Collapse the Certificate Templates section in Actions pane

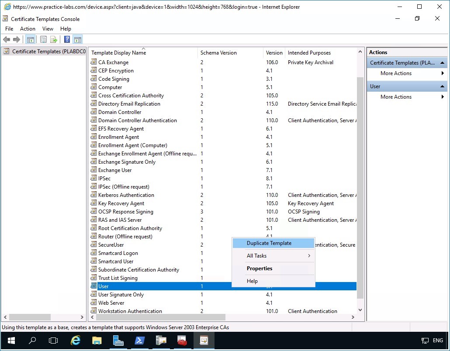pos(442,62)
